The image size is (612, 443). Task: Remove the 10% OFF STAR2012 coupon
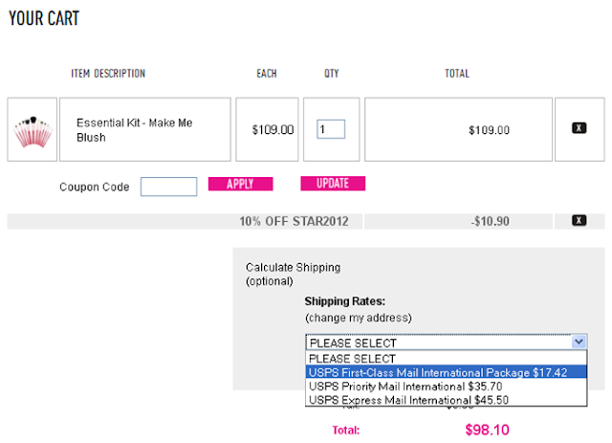(579, 221)
